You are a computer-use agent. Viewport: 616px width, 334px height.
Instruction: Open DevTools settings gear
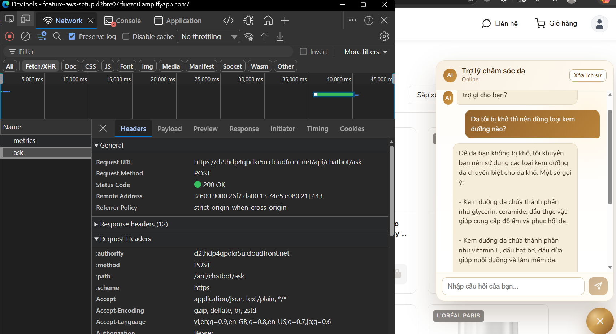click(x=384, y=36)
